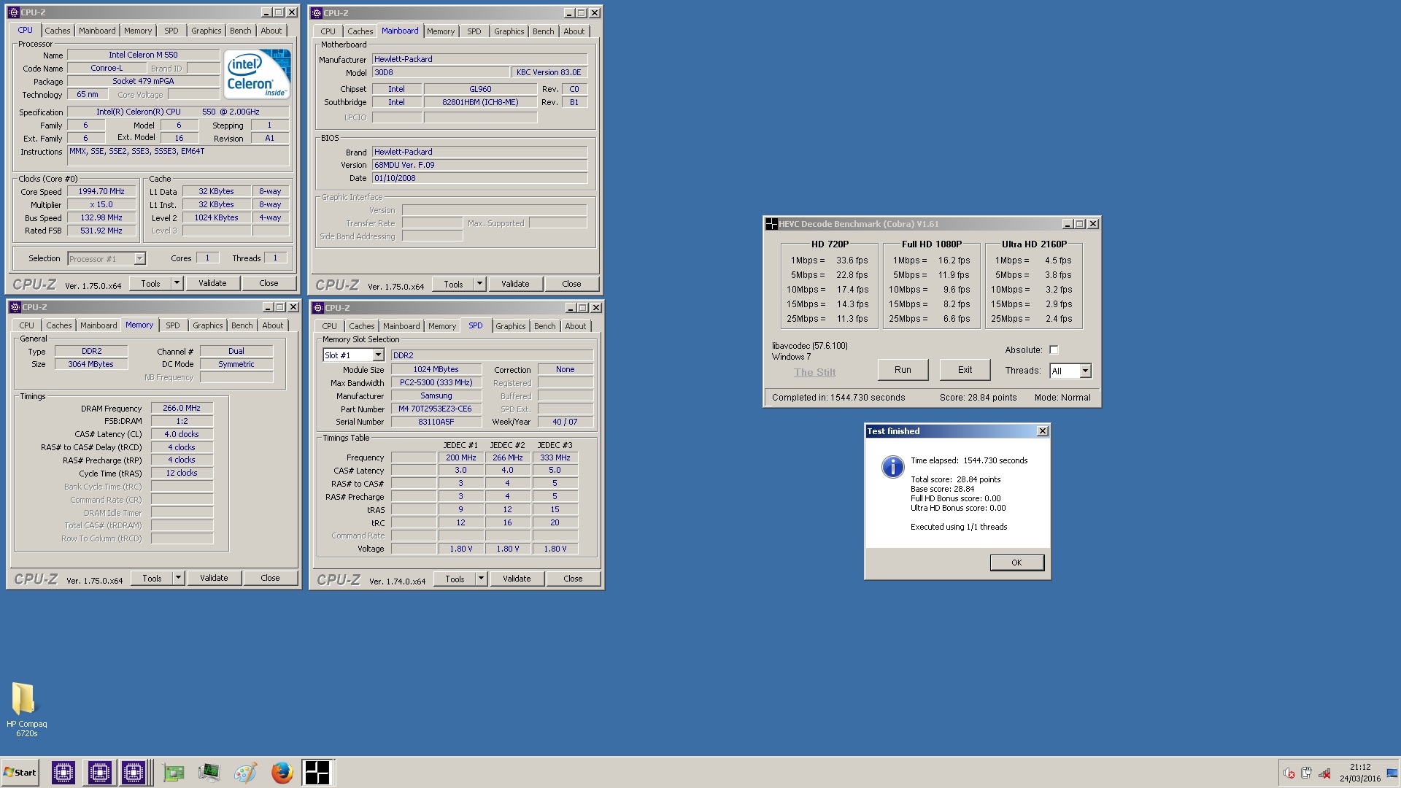Viewport: 1401px width, 788px height.
Task: Expand Tools arrow in the CPU tab window
Action: pyautogui.click(x=177, y=283)
